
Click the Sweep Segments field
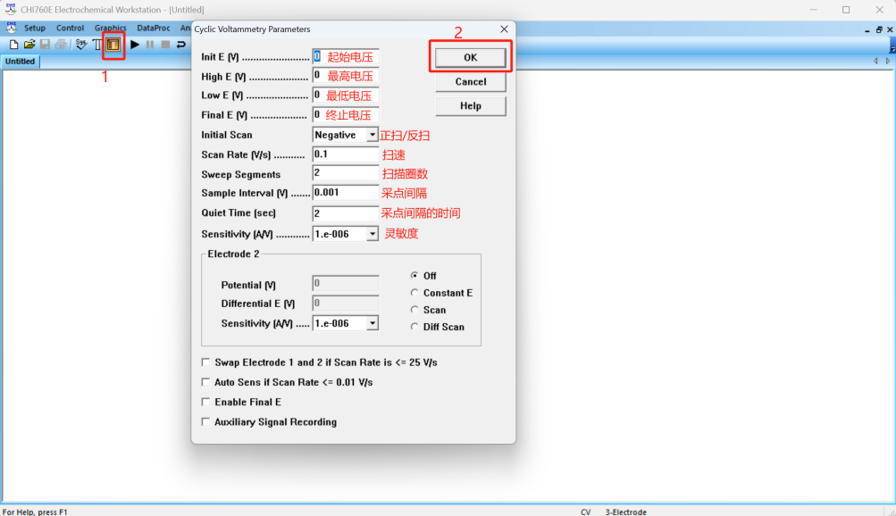click(x=345, y=173)
